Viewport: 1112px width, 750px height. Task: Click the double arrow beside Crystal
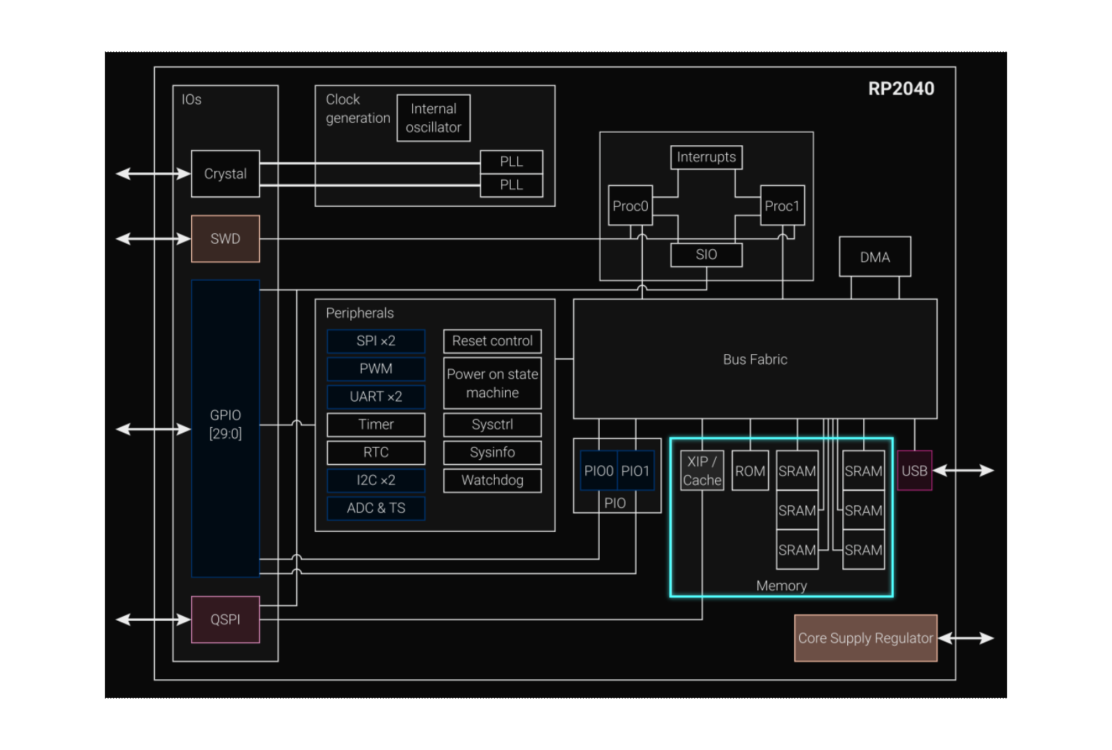point(153,174)
